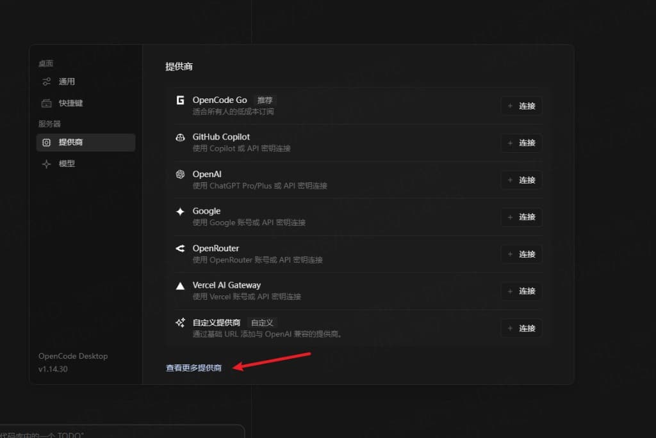The width and height of the screenshot is (656, 438).
Task: Click the 推荐 badge next to OpenCode Go
Action: pyautogui.click(x=265, y=100)
